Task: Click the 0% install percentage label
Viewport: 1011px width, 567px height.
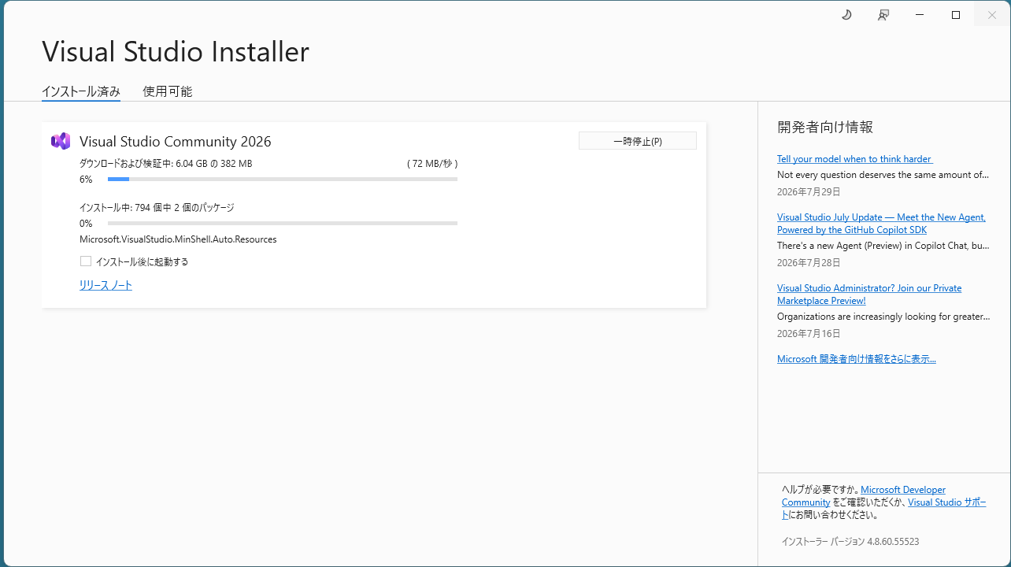Action: [86, 224]
